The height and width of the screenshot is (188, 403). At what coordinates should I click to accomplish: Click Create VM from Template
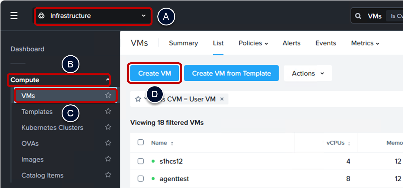pyautogui.click(x=231, y=73)
